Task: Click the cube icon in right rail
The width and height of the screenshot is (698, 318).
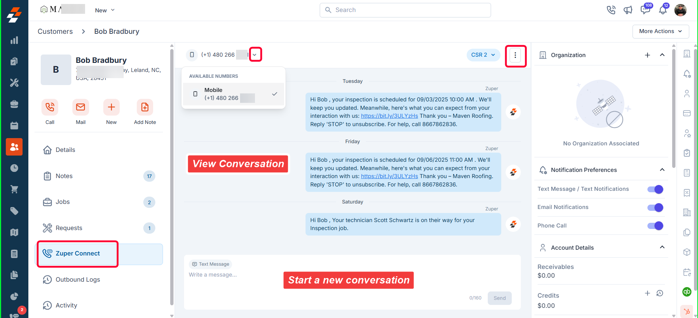Action: coord(687,252)
